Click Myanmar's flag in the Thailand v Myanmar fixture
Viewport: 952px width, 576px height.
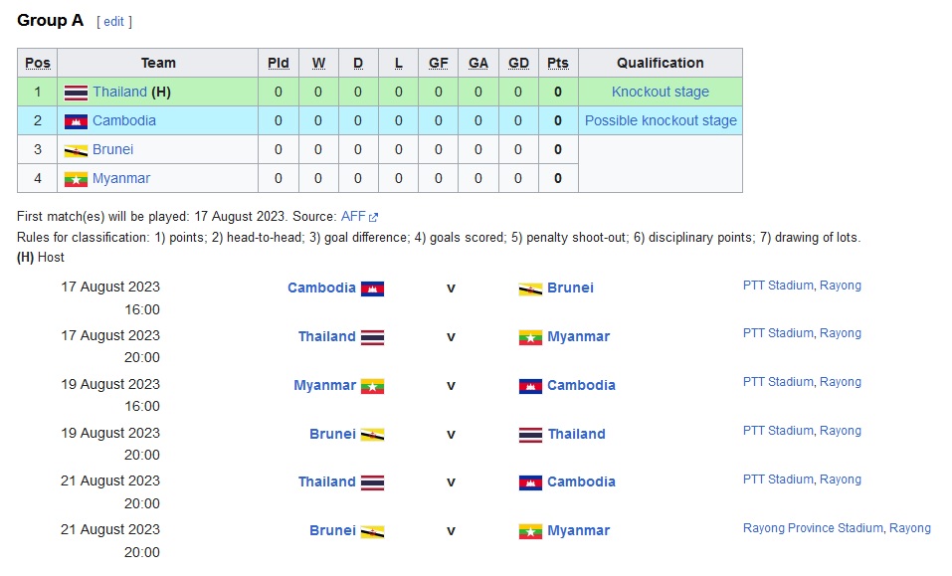pos(530,337)
